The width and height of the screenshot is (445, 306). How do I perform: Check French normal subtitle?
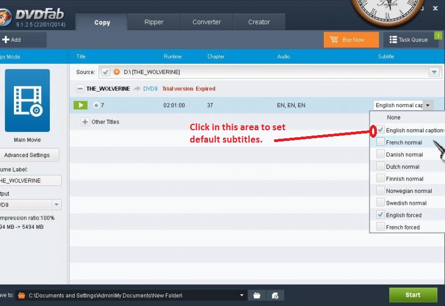click(380, 142)
